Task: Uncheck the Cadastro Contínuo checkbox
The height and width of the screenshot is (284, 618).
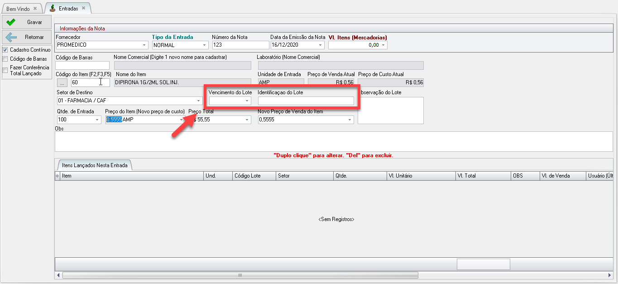Action: coord(5,50)
